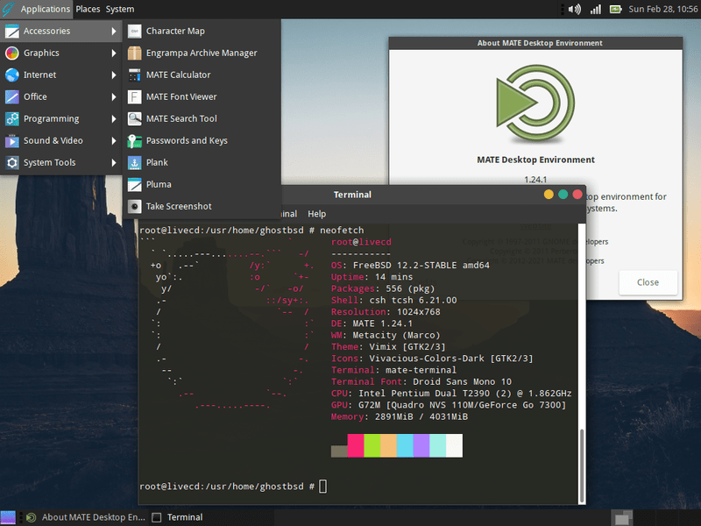Expand the Sound & Video submenu
Screen dimensions: 701x526
[x=61, y=140]
